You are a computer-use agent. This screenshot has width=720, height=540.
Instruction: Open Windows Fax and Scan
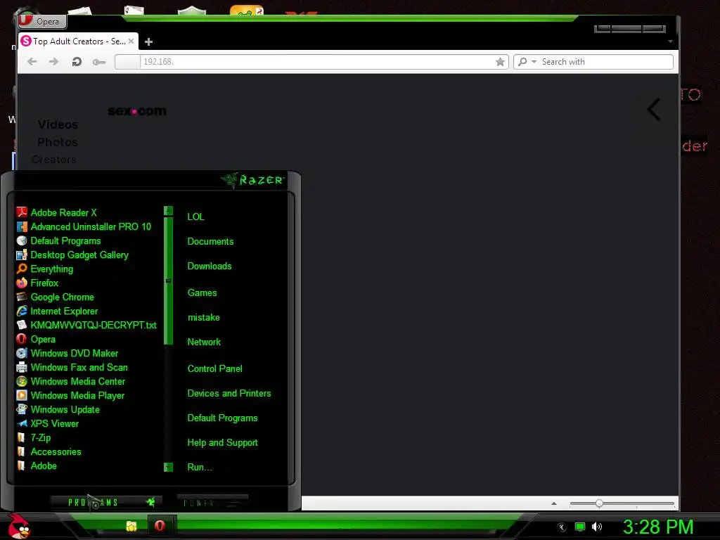(72, 367)
